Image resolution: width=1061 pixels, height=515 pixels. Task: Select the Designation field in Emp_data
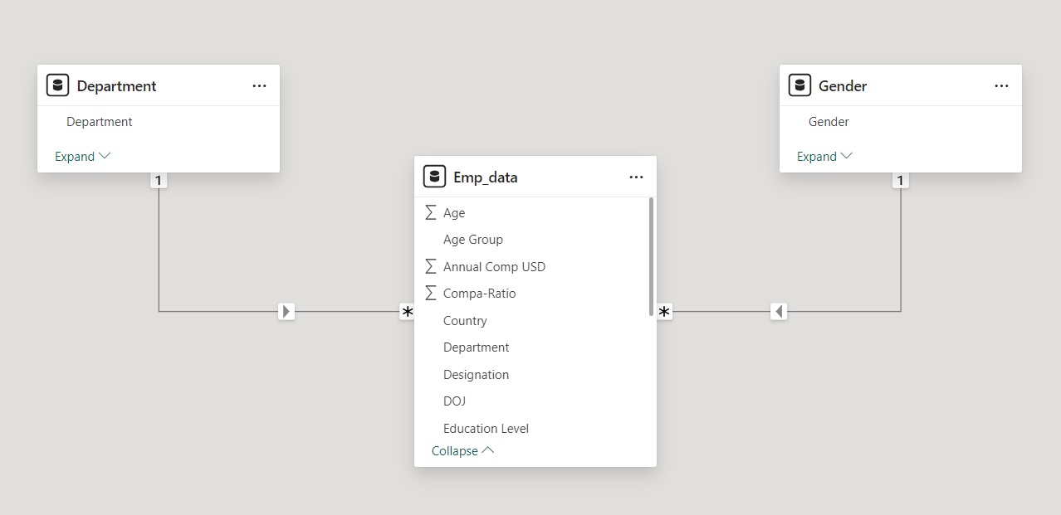[x=476, y=375]
